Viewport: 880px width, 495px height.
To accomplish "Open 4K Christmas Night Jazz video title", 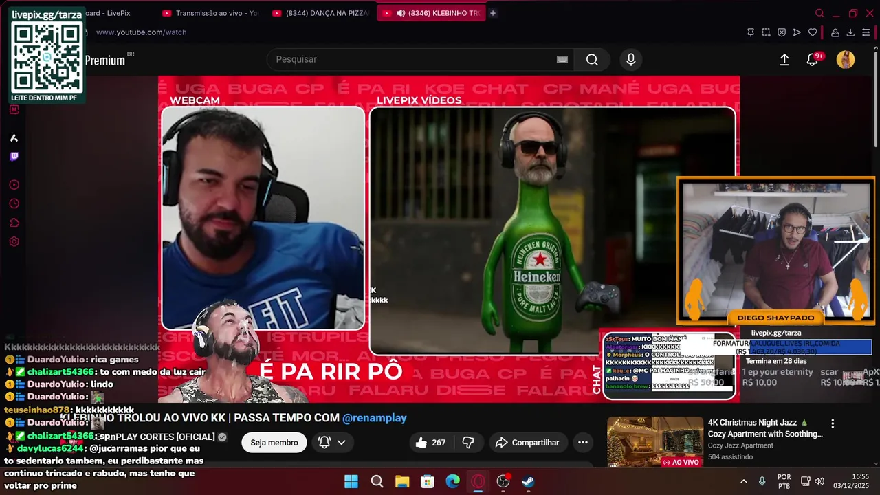I will [x=765, y=428].
